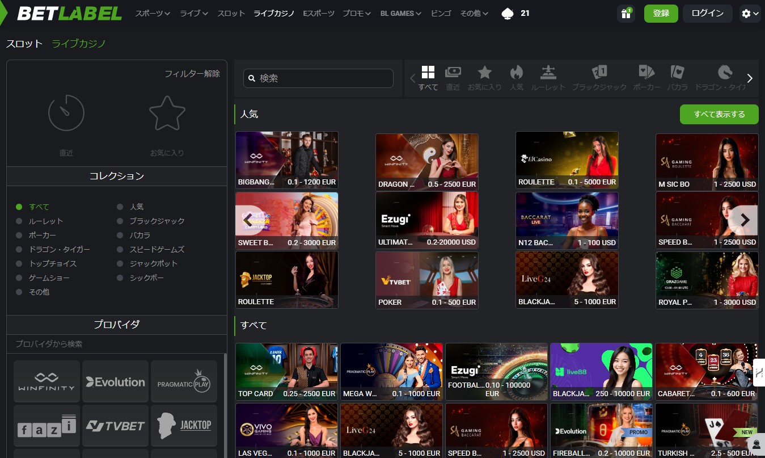Open the POKER TVBET game thumbnail
Screen dimensions: 765x458
click(x=427, y=280)
